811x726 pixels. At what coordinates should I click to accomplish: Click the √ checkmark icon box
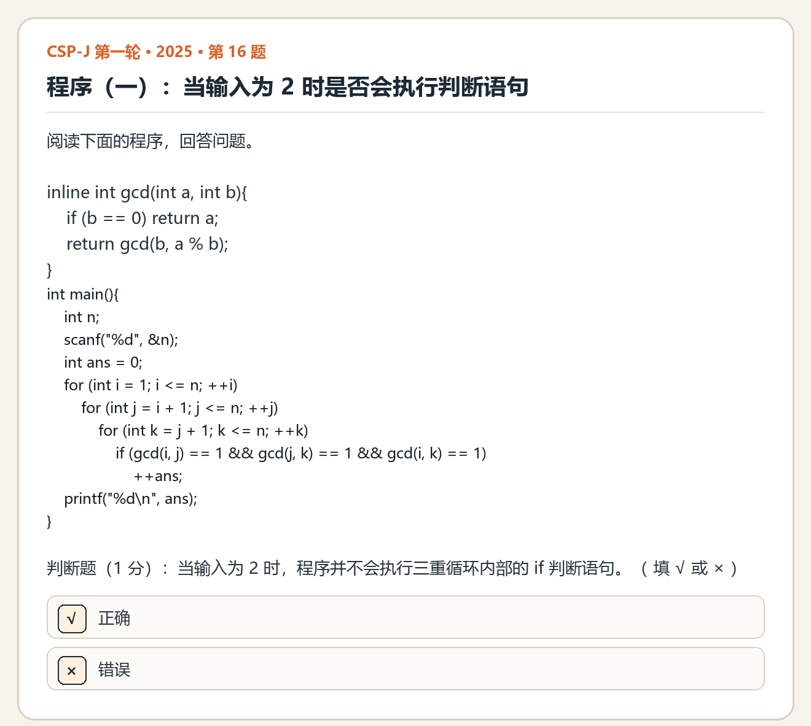(72, 618)
